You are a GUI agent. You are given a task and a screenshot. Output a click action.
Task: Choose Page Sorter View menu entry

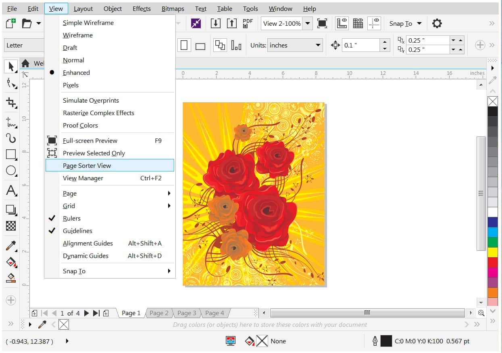pyautogui.click(x=87, y=165)
